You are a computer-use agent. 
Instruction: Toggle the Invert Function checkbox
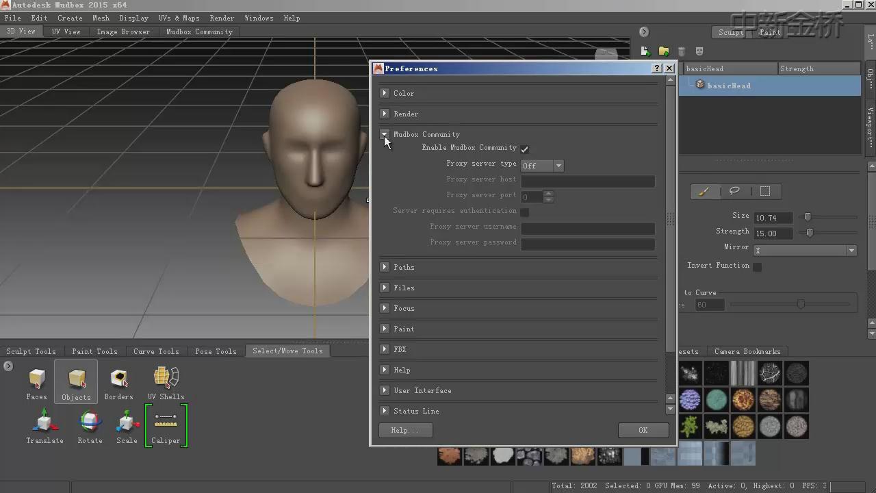757,266
